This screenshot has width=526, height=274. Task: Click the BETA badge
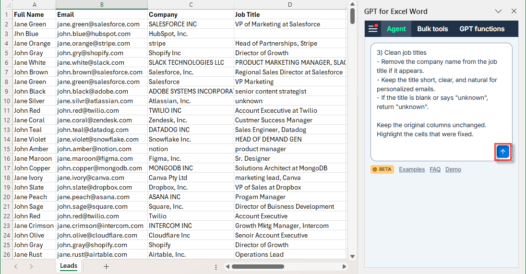382,169
